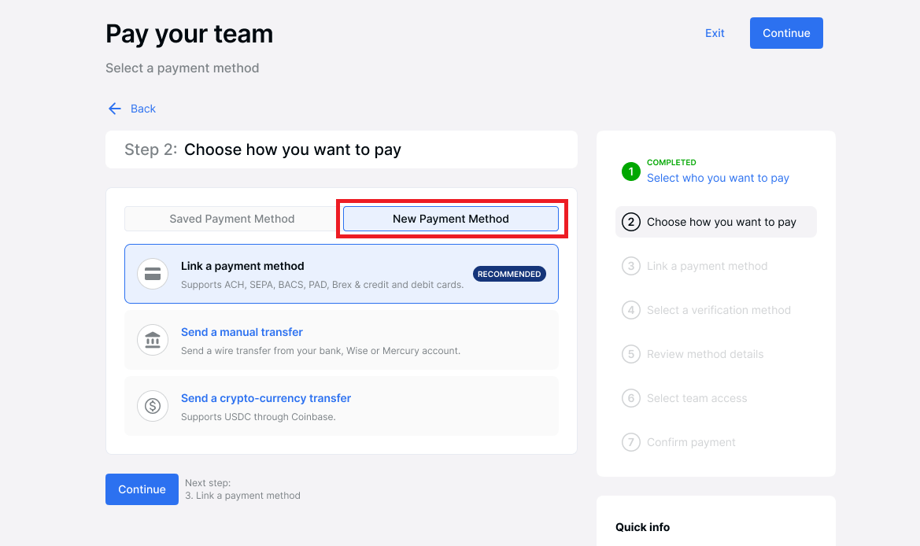Click the RECOMMENDED badge
The image size is (920, 546).
(x=509, y=274)
